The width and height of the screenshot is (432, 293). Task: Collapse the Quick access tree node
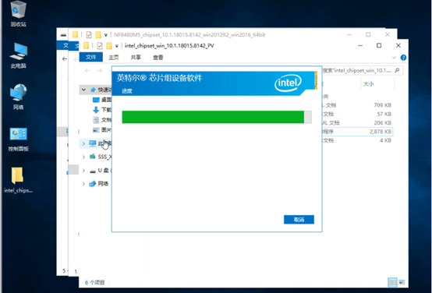coord(83,90)
